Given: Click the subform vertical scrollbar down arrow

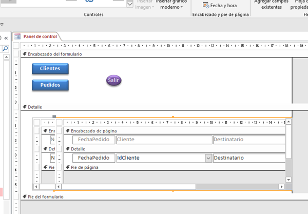Looking at the screenshot, I should pyautogui.click(x=288, y=180).
